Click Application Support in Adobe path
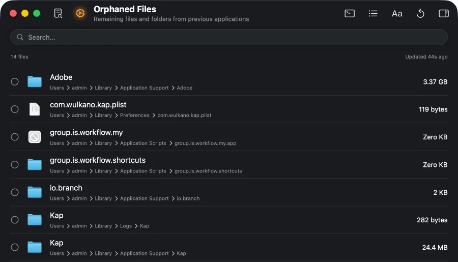 click(145, 88)
